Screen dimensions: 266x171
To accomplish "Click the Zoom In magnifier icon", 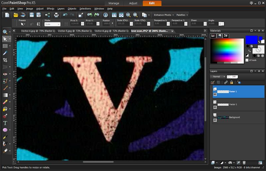I will pyautogui.click(x=135, y=15).
